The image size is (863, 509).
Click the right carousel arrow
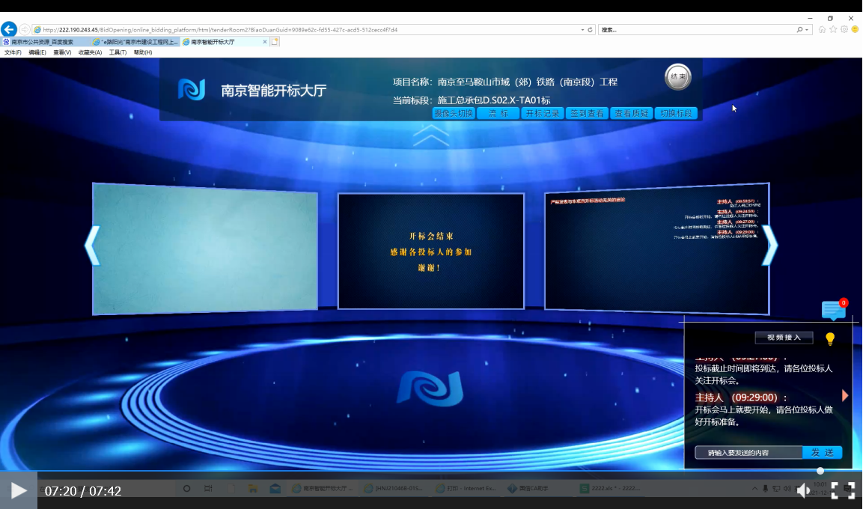pos(769,246)
